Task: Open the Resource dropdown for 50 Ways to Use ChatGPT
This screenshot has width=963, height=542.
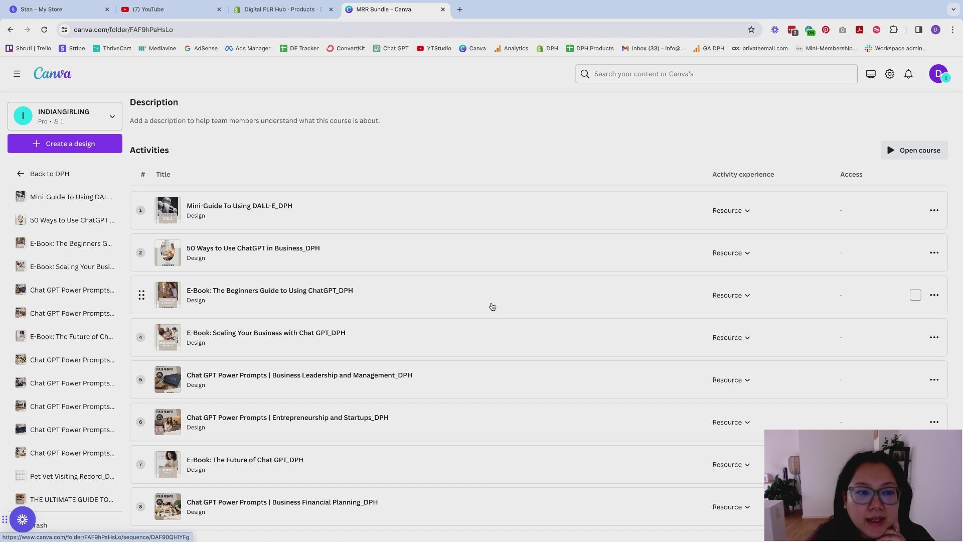Action: [x=730, y=253]
